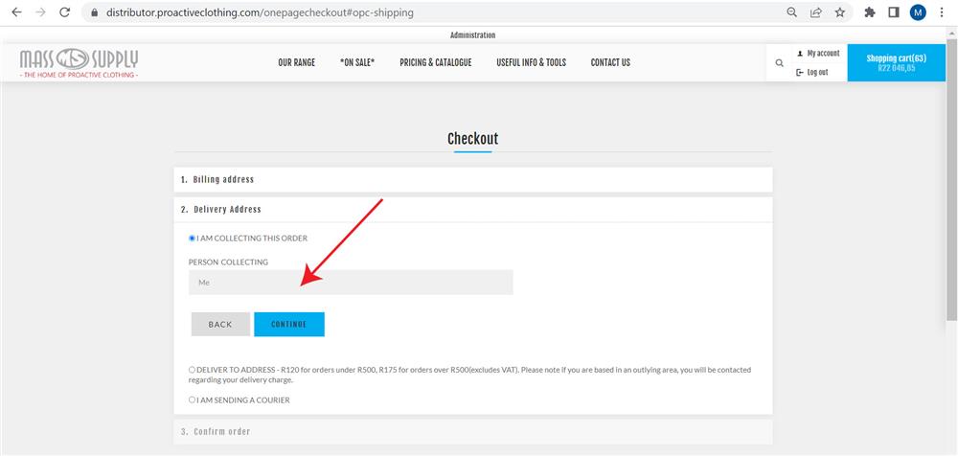This screenshot has height=456, width=958.
Task: Bookmark this page with star icon
Action: point(839,12)
